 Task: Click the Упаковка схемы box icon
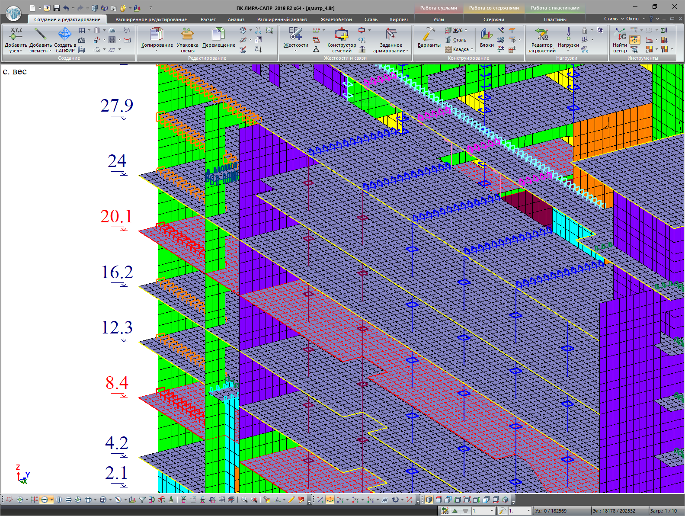[187, 34]
